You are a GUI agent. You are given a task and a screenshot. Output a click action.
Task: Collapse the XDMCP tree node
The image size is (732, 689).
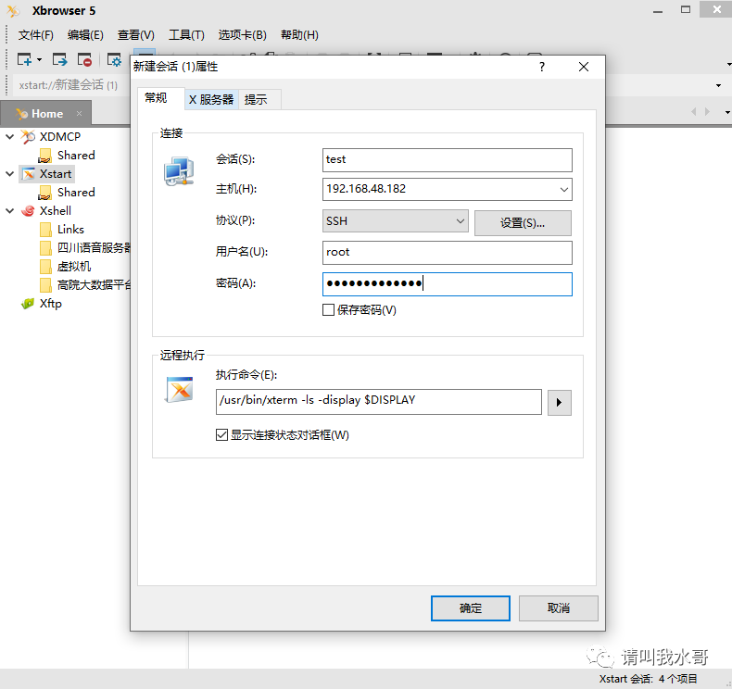pyautogui.click(x=9, y=137)
